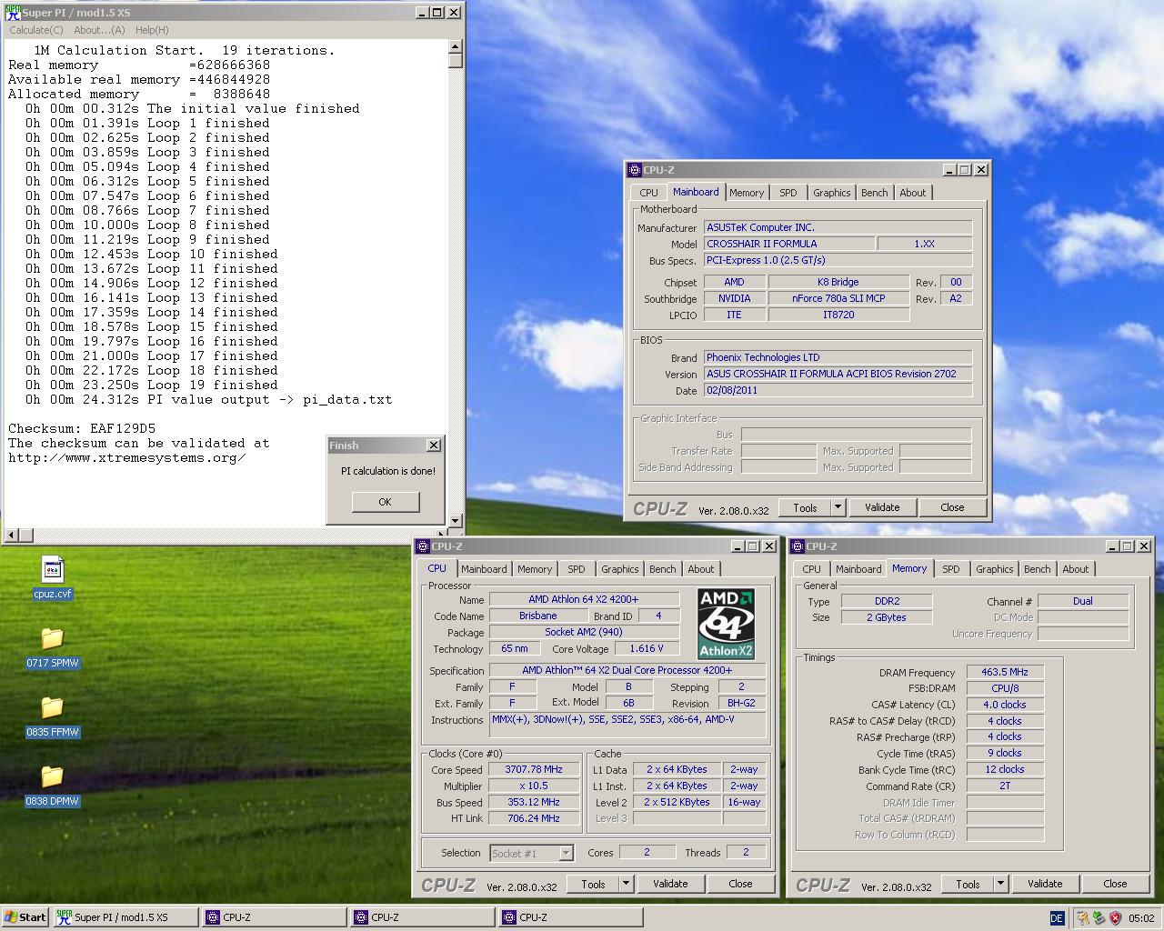Image resolution: width=1164 pixels, height=931 pixels.
Task: Switch to About tab in Mainboard CPU-Z window
Action: click(x=913, y=193)
